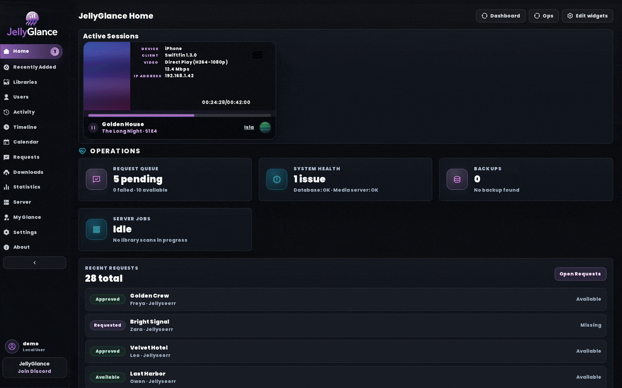Open the Home sidebar item
The height and width of the screenshot is (388, 622).
point(31,51)
